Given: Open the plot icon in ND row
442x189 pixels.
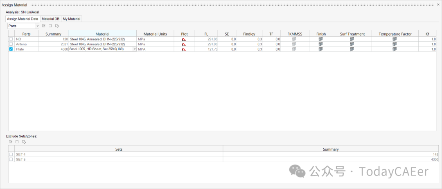Looking at the screenshot, I should tap(184, 39).
